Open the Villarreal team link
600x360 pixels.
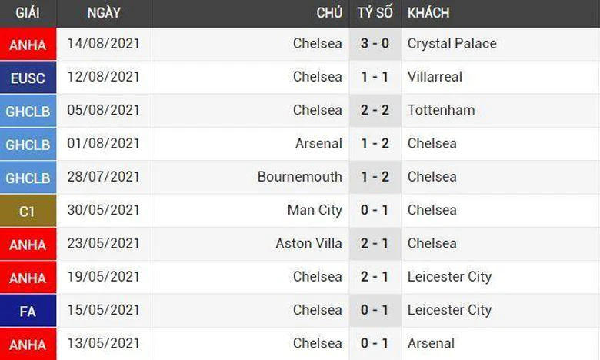[435, 77]
